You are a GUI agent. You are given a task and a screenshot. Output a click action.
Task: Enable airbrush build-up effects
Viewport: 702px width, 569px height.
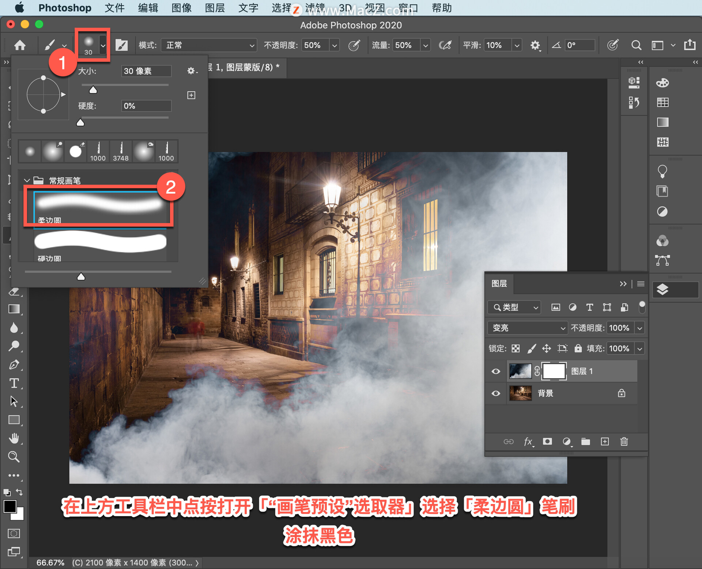click(x=445, y=45)
